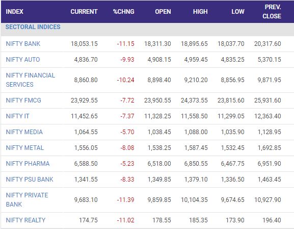This screenshot has height=229, width=294.
Task: Select NIFTY BANK change -11.15
Action: pyautogui.click(x=126, y=44)
